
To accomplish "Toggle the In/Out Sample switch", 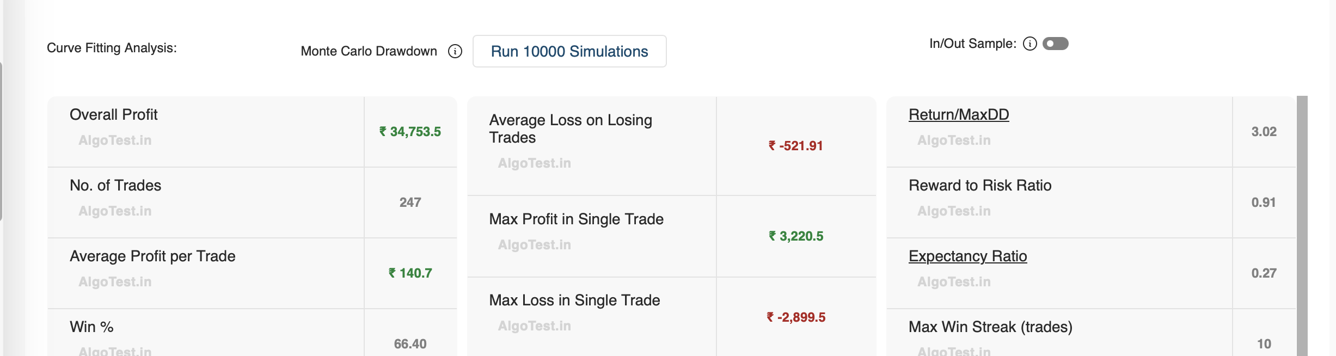I will (x=1055, y=44).
